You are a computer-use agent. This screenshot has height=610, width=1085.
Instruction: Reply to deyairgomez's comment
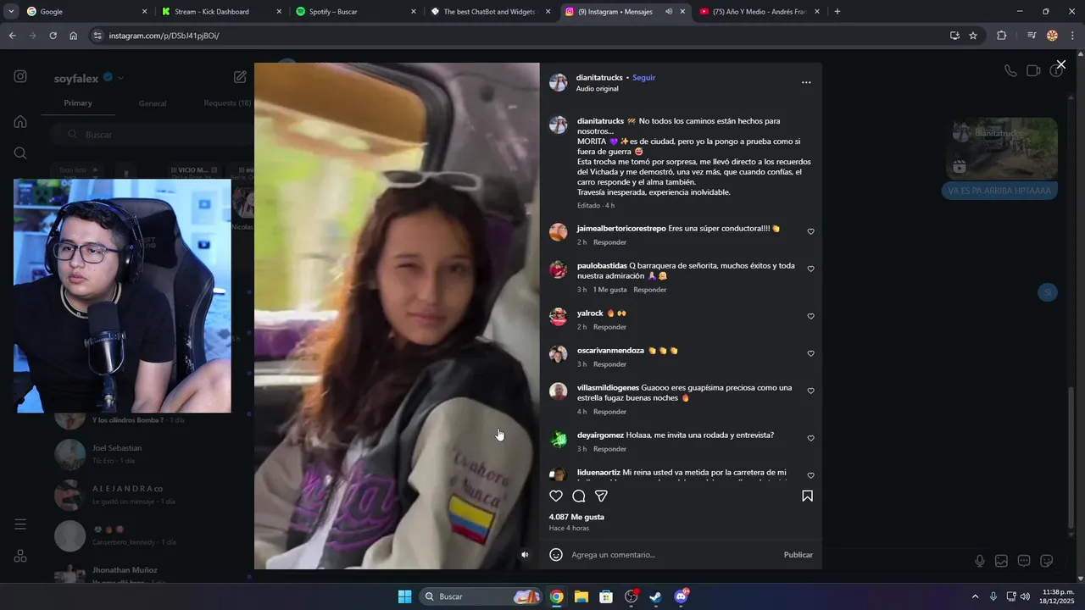(x=609, y=449)
